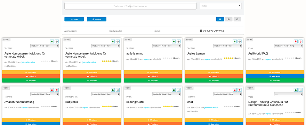Toggle the lock on Design Thinking Crashkurs card
This screenshot has width=306, height=125.
[x=296, y=90]
